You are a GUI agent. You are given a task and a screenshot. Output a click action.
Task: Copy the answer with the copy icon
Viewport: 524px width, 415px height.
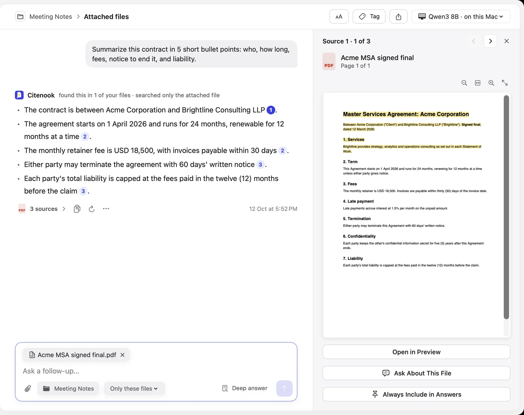pyautogui.click(x=77, y=209)
